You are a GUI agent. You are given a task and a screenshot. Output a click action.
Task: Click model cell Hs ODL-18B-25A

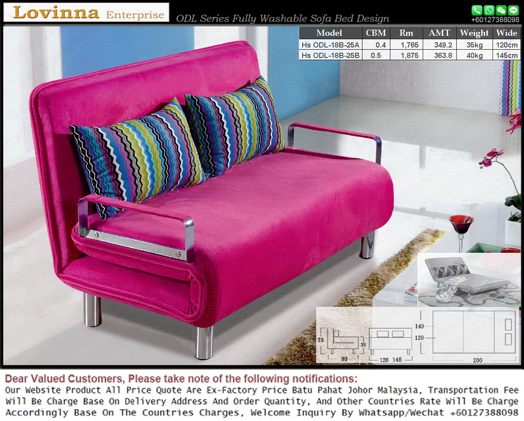pyautogui.click(x=330, y=44)
